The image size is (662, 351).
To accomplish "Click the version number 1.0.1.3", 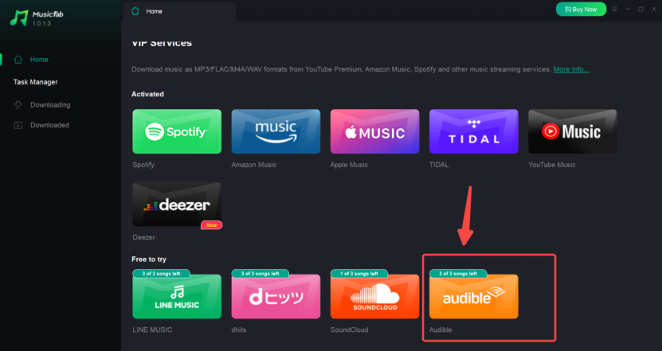I will pyautogui.click(x=41, y=24).
